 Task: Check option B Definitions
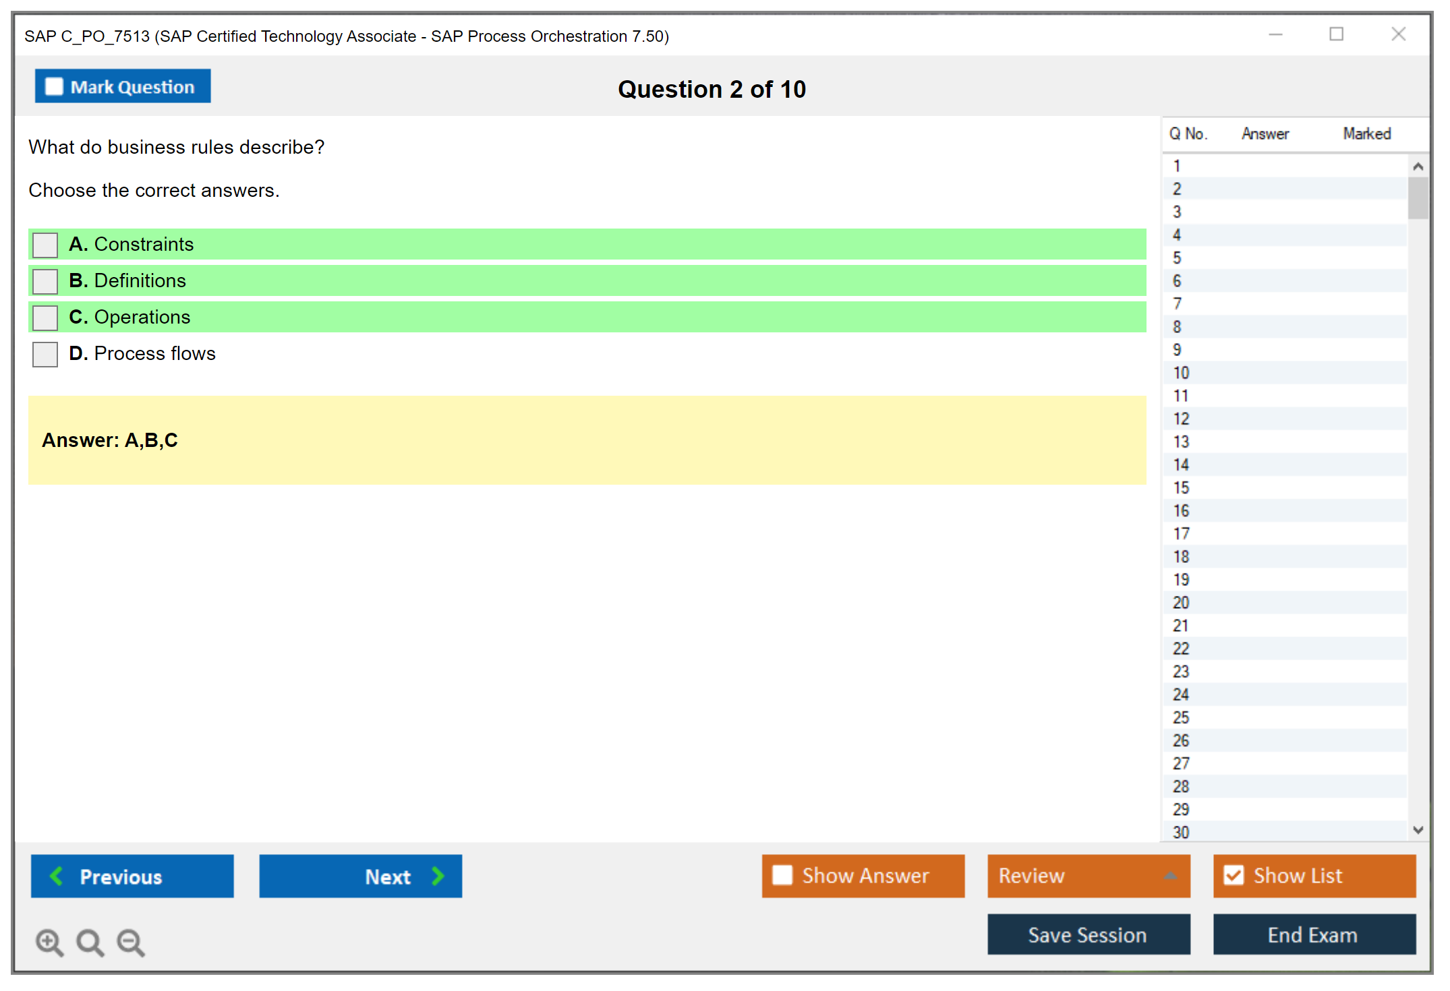pyautogui.click(x=45, y=281)
